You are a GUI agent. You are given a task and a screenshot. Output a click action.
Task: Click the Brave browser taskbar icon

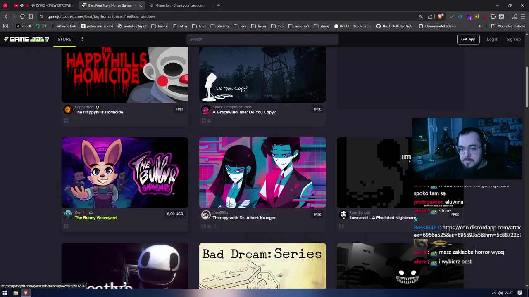26,293
